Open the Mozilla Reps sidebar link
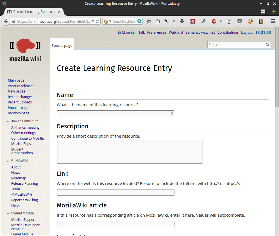 (21, 144)
